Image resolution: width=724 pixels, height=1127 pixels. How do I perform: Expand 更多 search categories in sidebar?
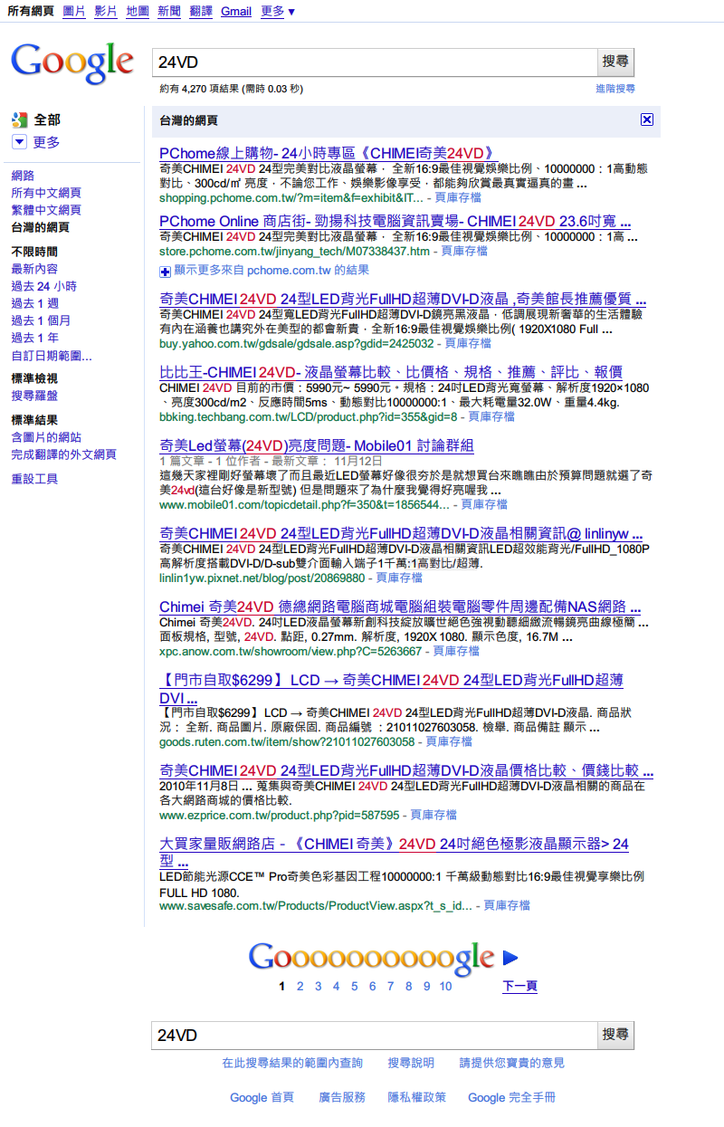36,142
